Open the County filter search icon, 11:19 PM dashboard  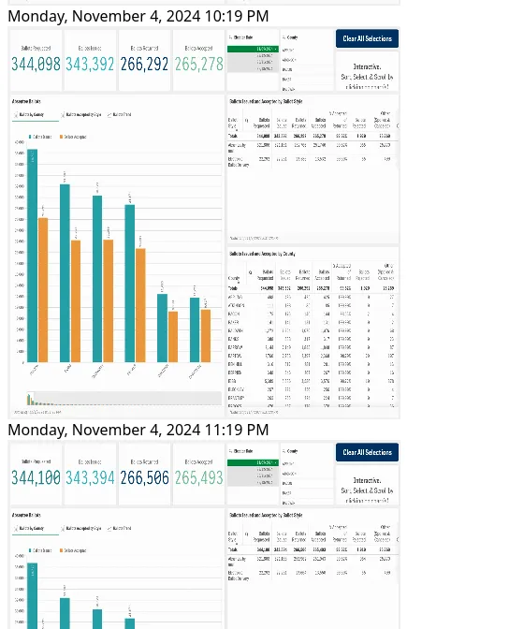click(x=284, y=451)
